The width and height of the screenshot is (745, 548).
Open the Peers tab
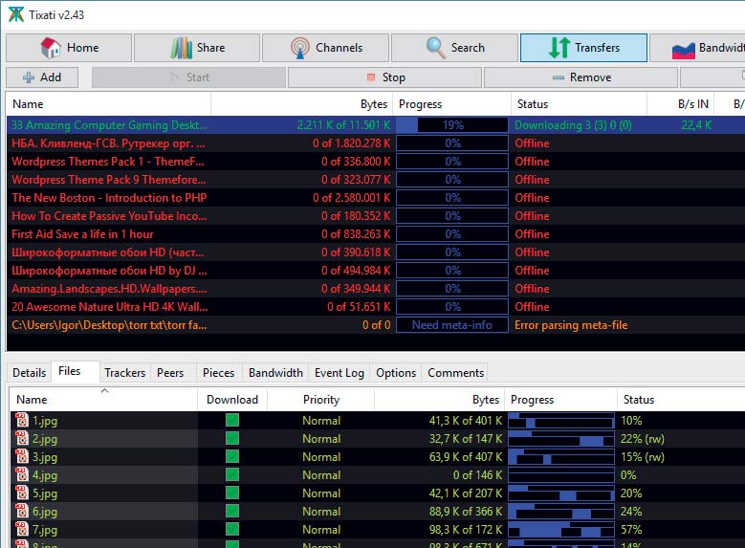170,373
